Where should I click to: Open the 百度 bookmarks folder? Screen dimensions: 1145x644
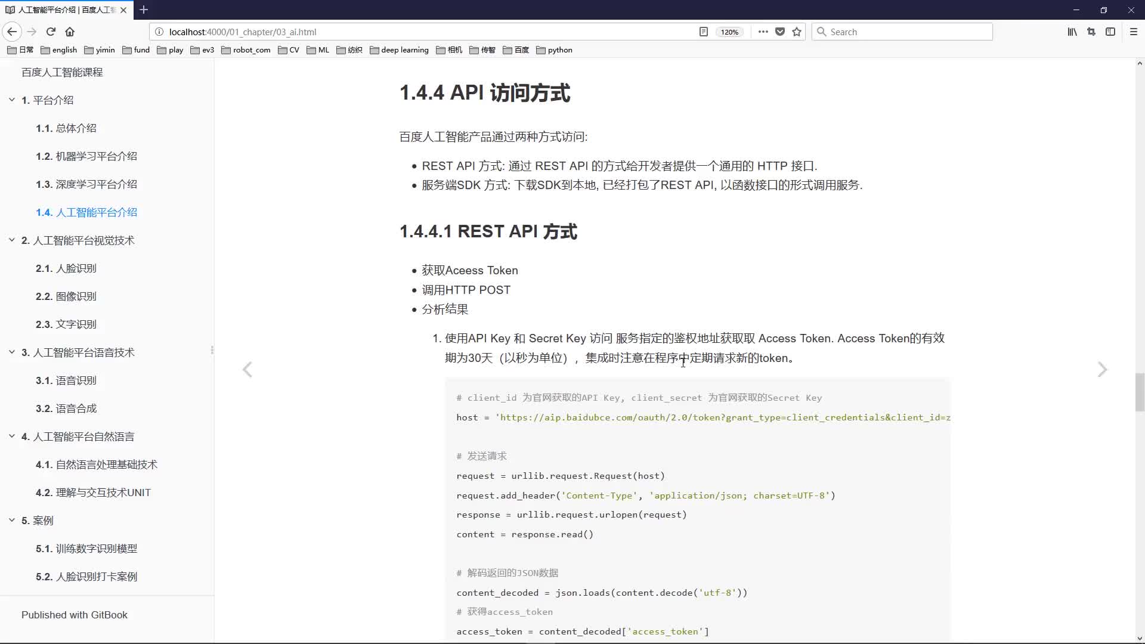516,50
